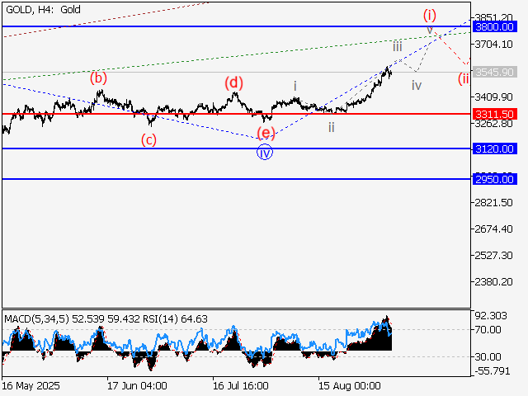Click the red (b) wave label
The width and height of the screenshot is (528, 396).
(x=99, y=78)
